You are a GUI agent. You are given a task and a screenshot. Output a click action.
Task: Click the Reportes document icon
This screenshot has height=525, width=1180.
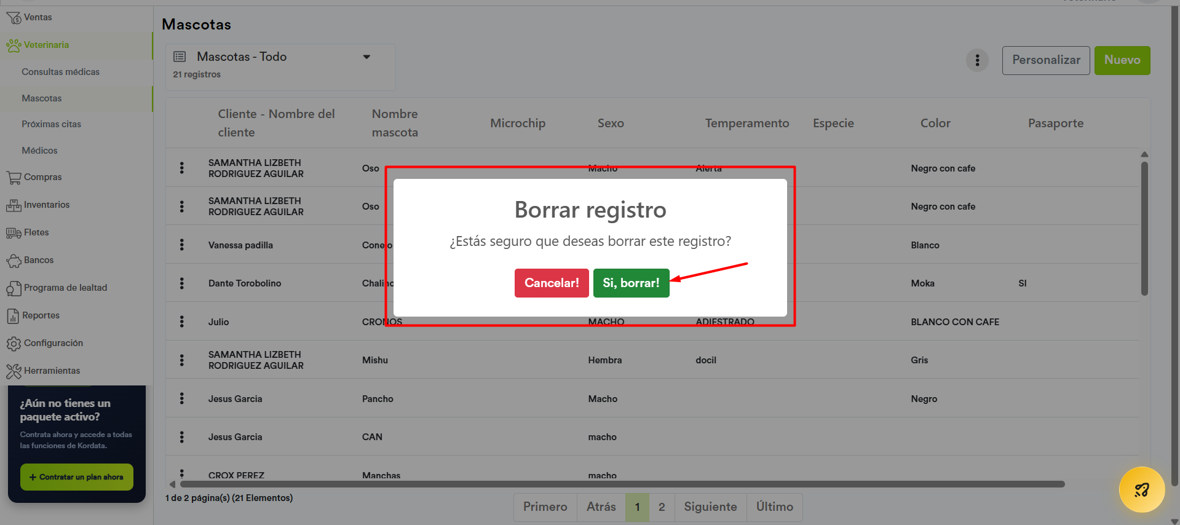[13, 316]
